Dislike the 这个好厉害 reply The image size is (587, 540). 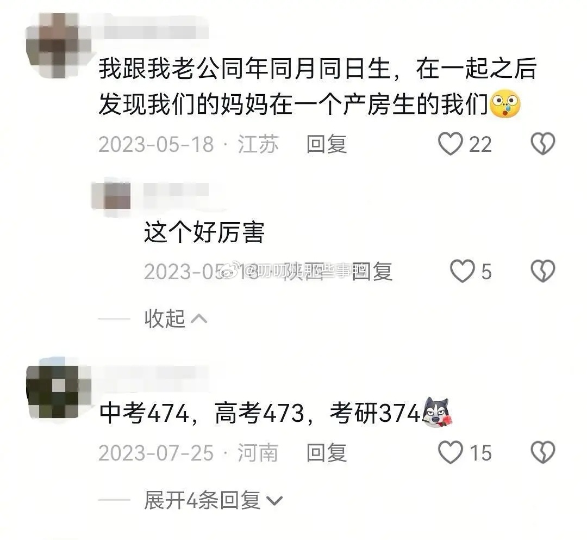[x=543, y=271]
